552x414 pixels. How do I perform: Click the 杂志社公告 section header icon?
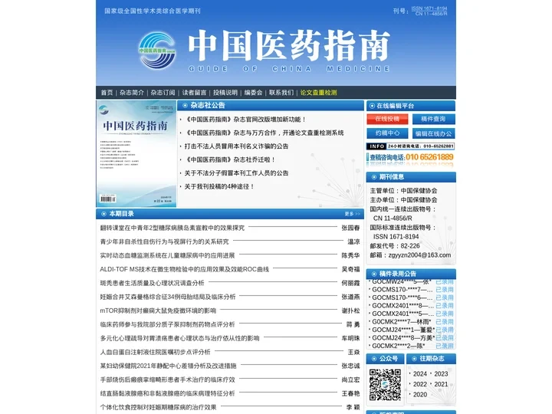pyautogui.click(x=186, y=105)
